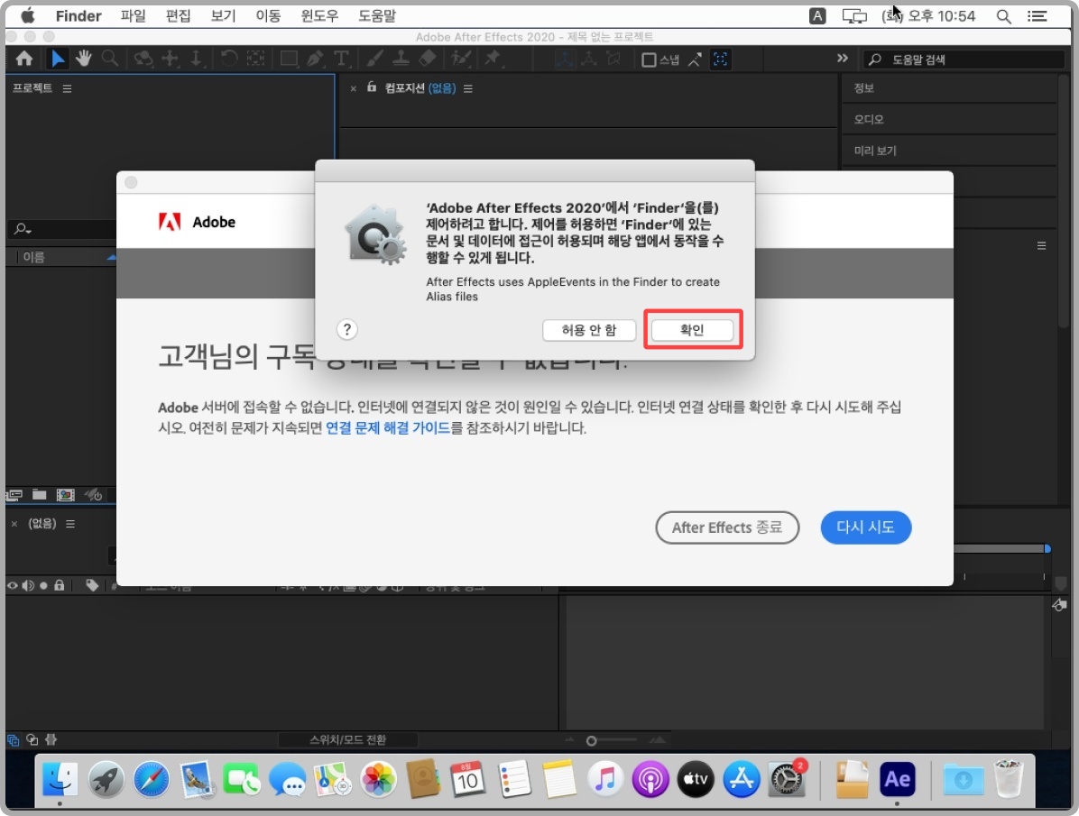Image resolution: width=1079 pixels, height=816 pixels.
Task: Select the Hand tool in the toolbar
Action: [x=83, y=59]
